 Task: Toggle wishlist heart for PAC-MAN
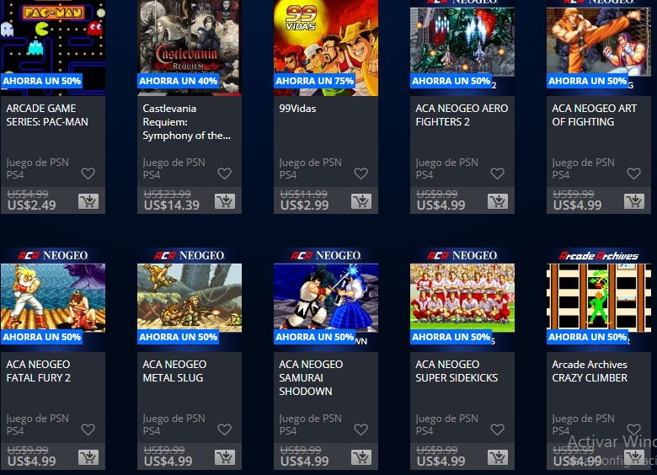88,173
